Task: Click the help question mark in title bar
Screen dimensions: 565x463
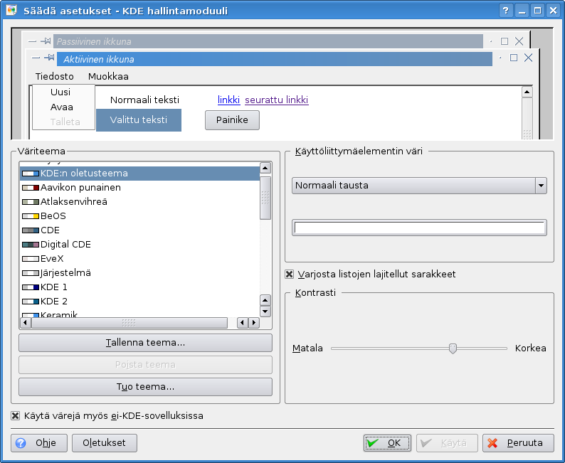Action: coord(506,10)
